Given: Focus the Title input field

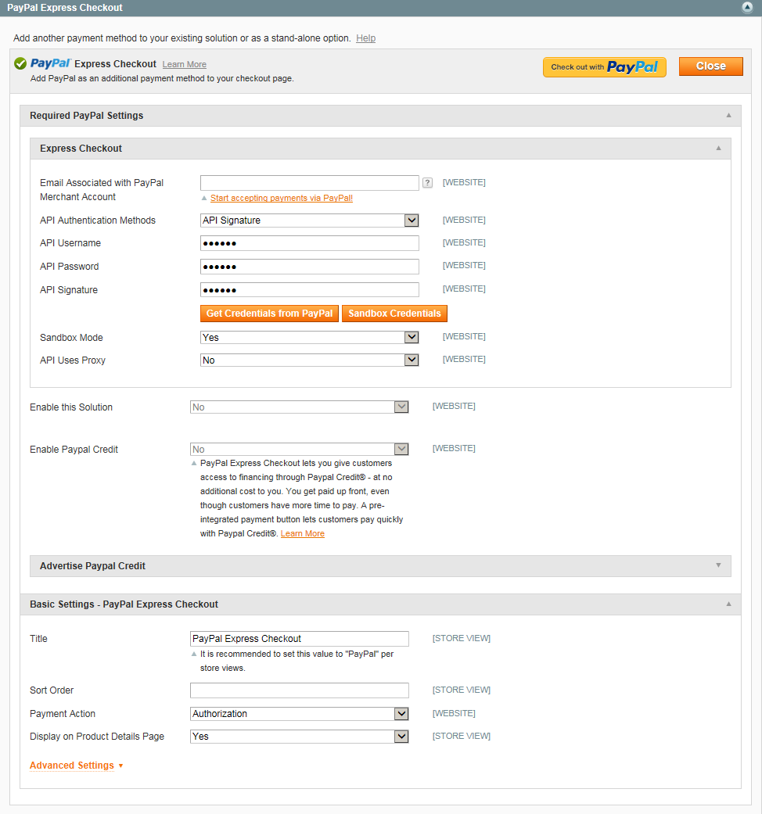Looking at the screenshot, I should (x=299, y=639).
